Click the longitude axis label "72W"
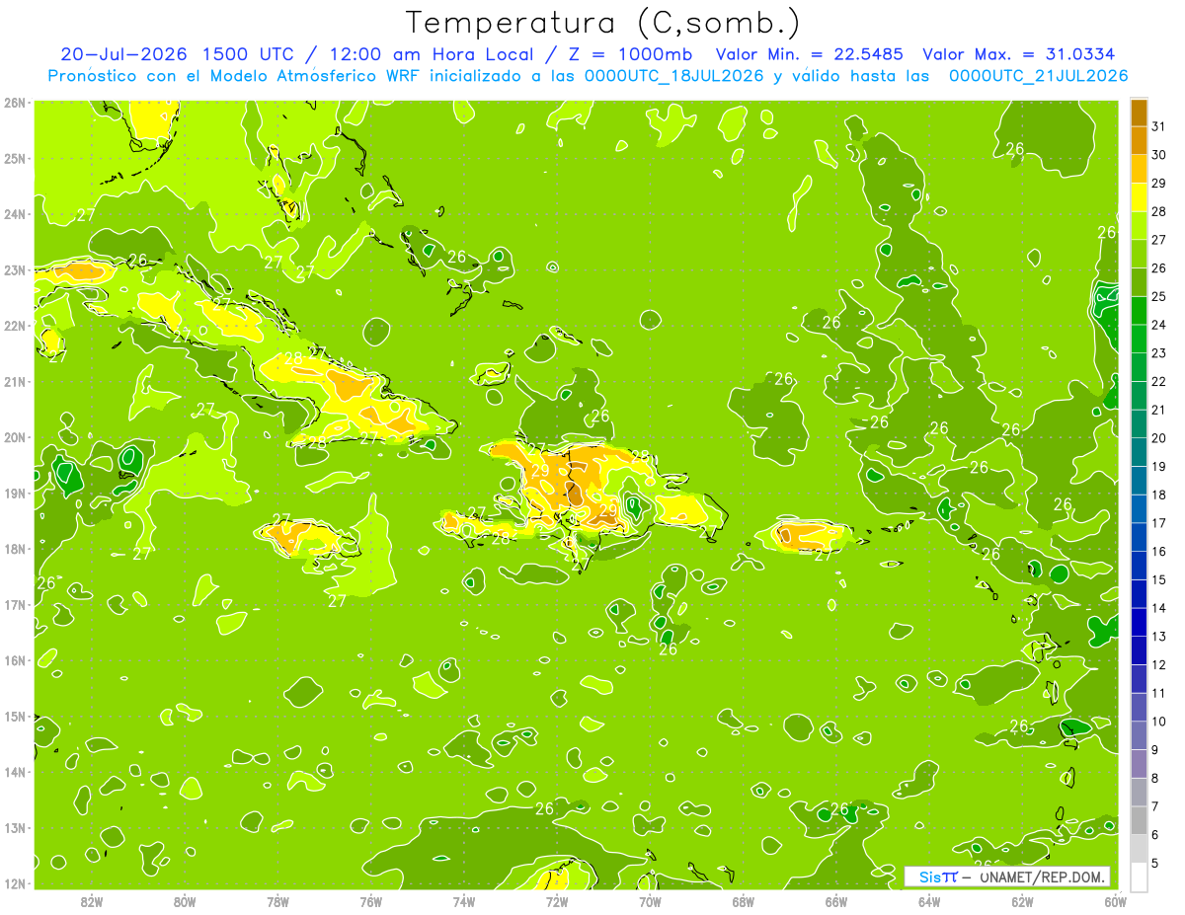The height and width of the screenshot is (915, 1185). coord(557,901)
